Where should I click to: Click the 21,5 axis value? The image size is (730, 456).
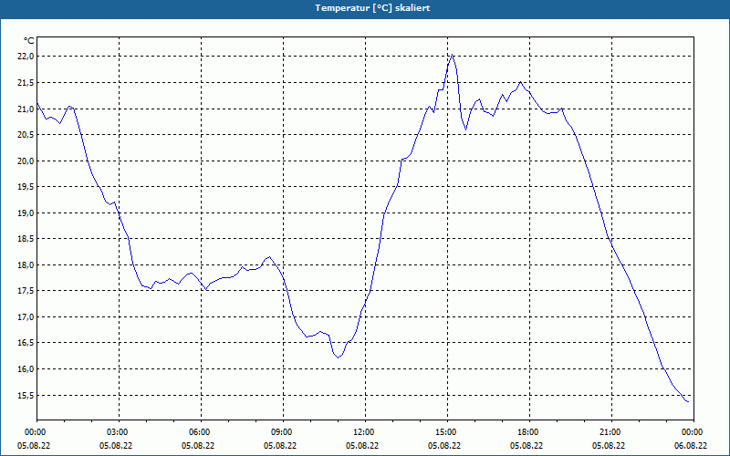(26, 83)
